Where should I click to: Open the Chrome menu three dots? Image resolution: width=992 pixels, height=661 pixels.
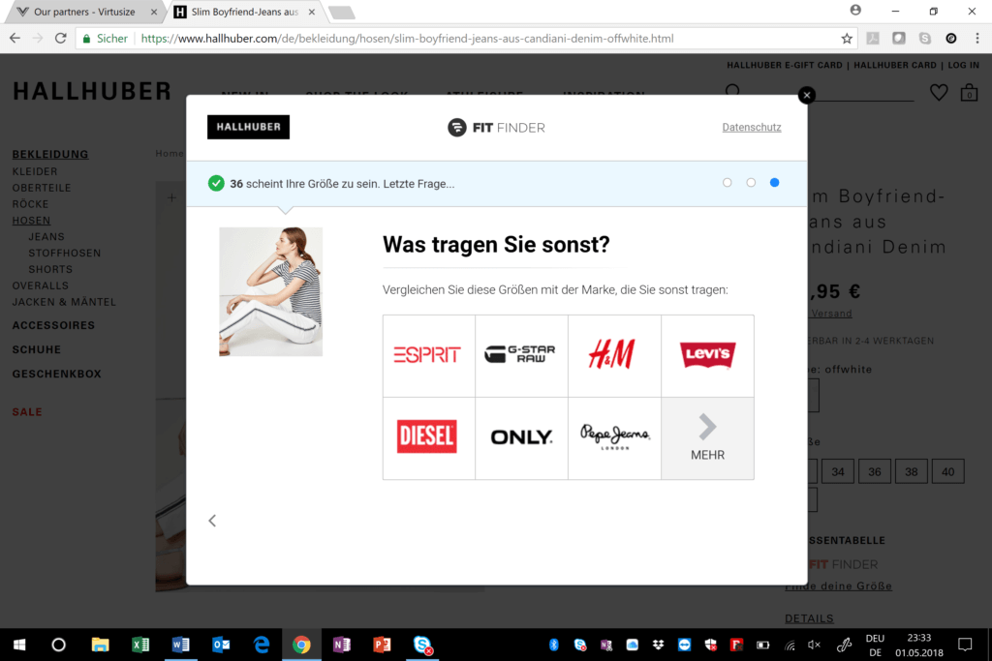tap(977, 39)
